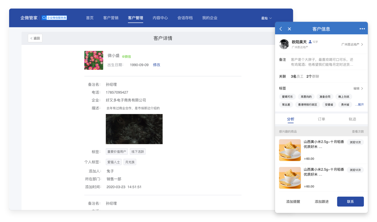Click the company name 好又多电子商务有限公司

click(126, 100)
